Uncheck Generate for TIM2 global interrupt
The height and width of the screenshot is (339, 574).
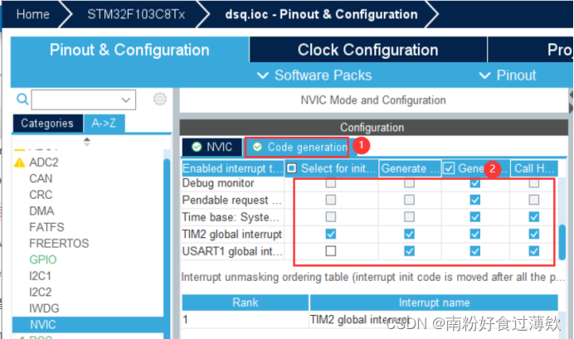409,234
